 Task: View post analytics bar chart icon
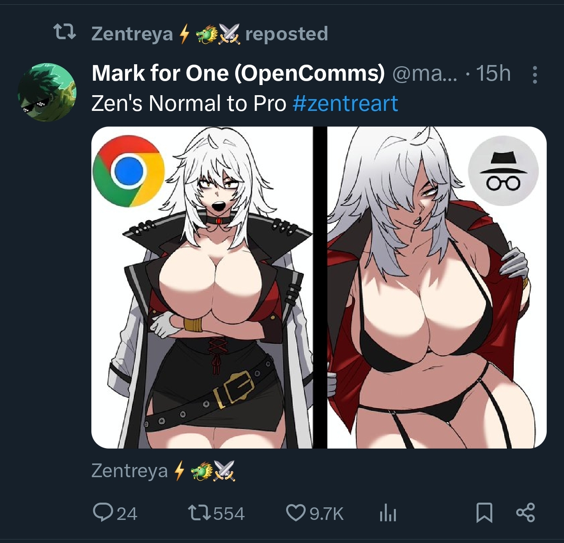[388, 513]
